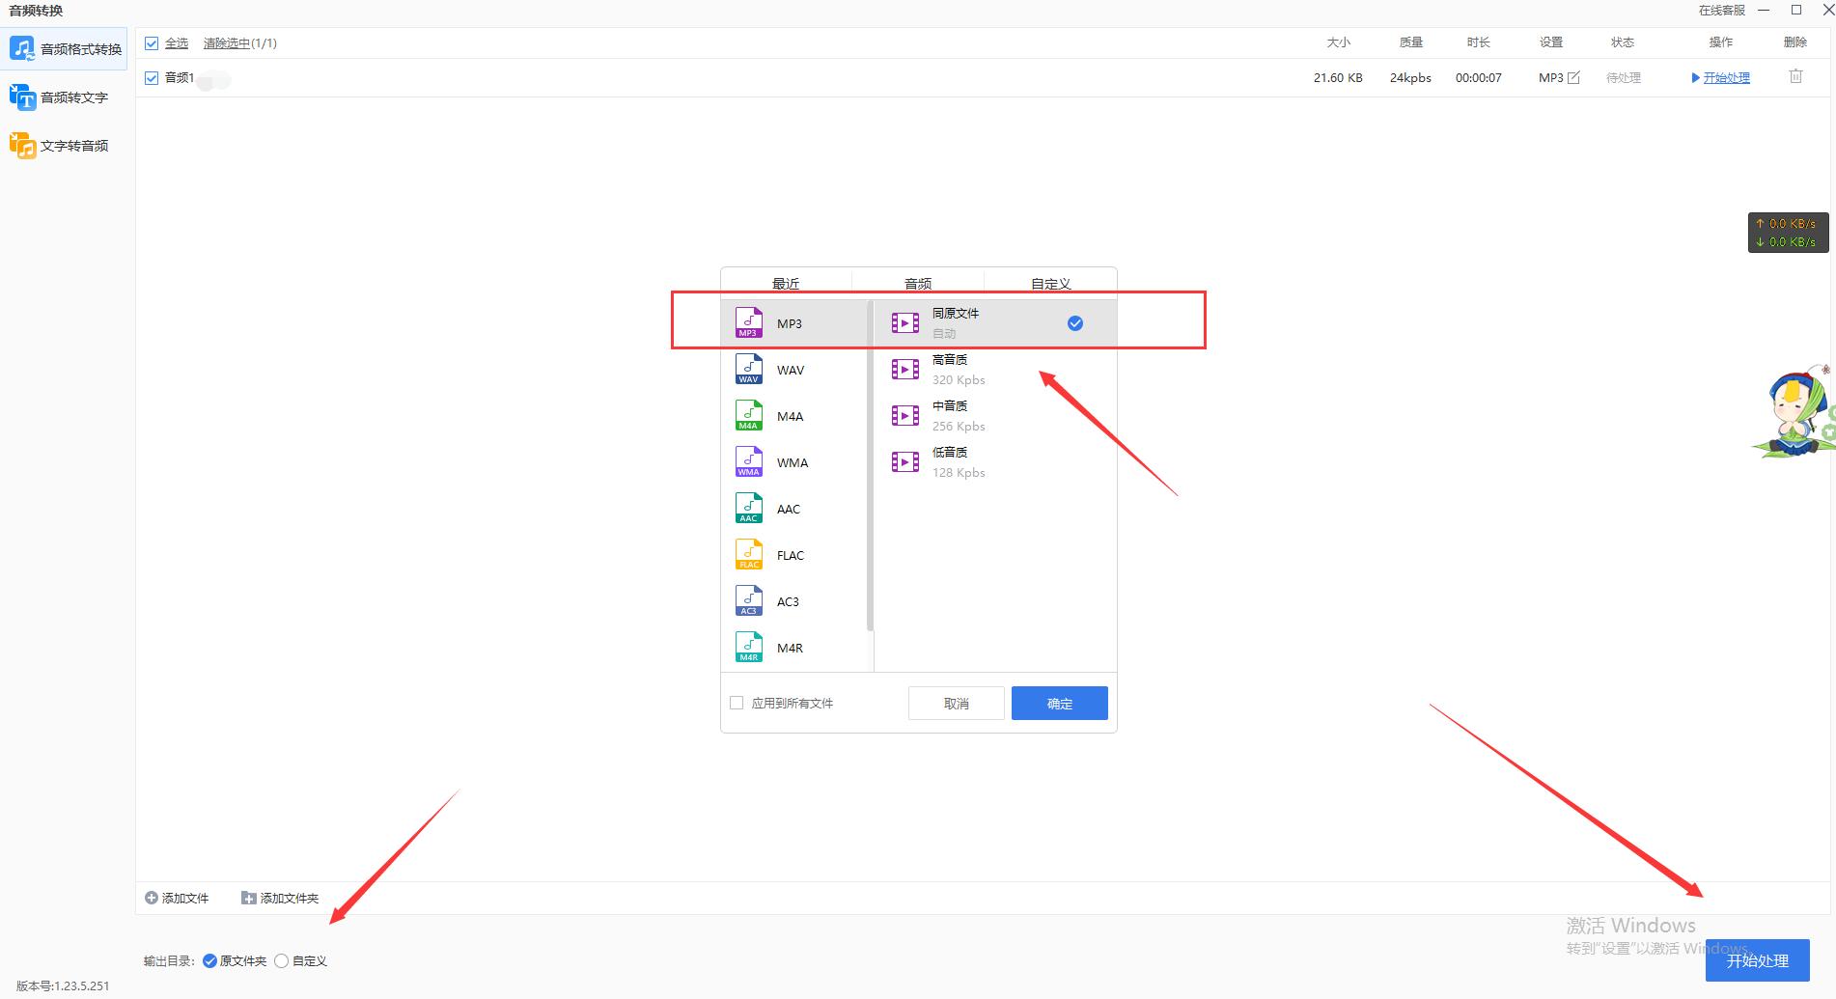Select the WAV format icon

(748, 370)
